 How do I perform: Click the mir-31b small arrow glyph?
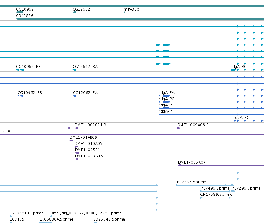(x=125, y=12)
